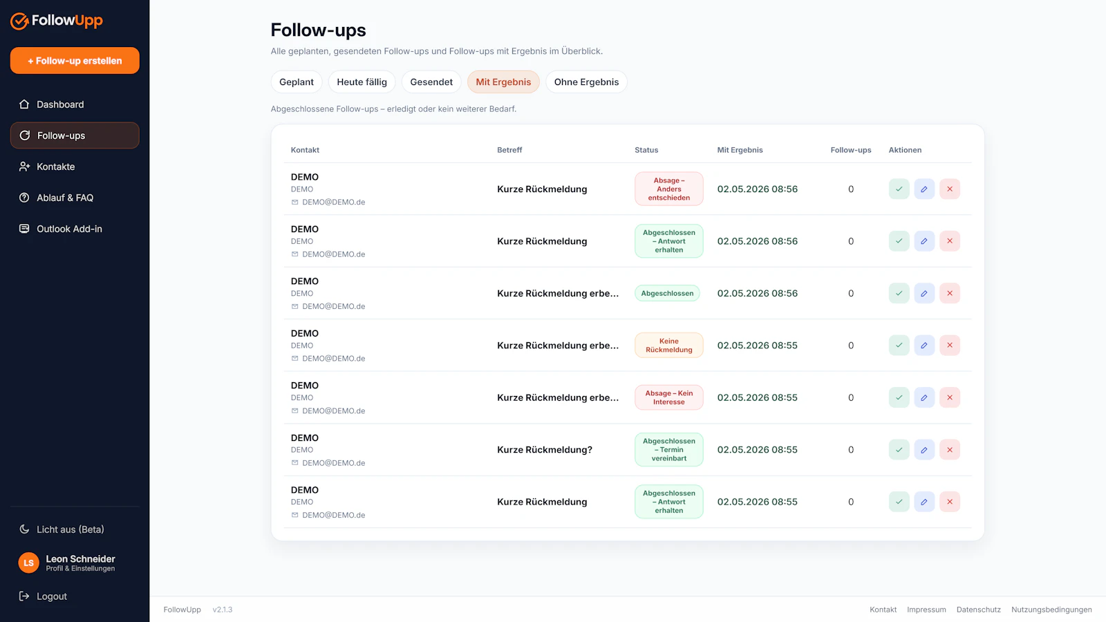Edit the 'Keine Rückmeldung' row
The width and height of the screenshot is (1106, 622).
click(x=924, y=346)
